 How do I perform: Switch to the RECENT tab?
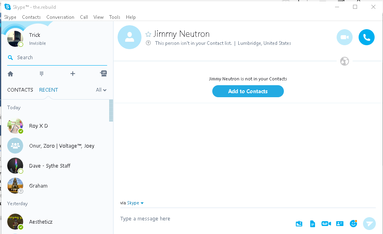click(x=48, y=90)
